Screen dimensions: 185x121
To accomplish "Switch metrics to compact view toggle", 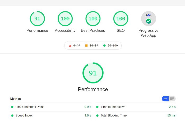I will pyautogui.click(x=165, y=99).
